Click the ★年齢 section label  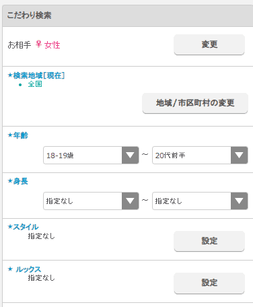18,135
